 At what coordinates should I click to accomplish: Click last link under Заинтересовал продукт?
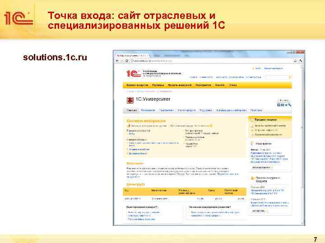142,219
